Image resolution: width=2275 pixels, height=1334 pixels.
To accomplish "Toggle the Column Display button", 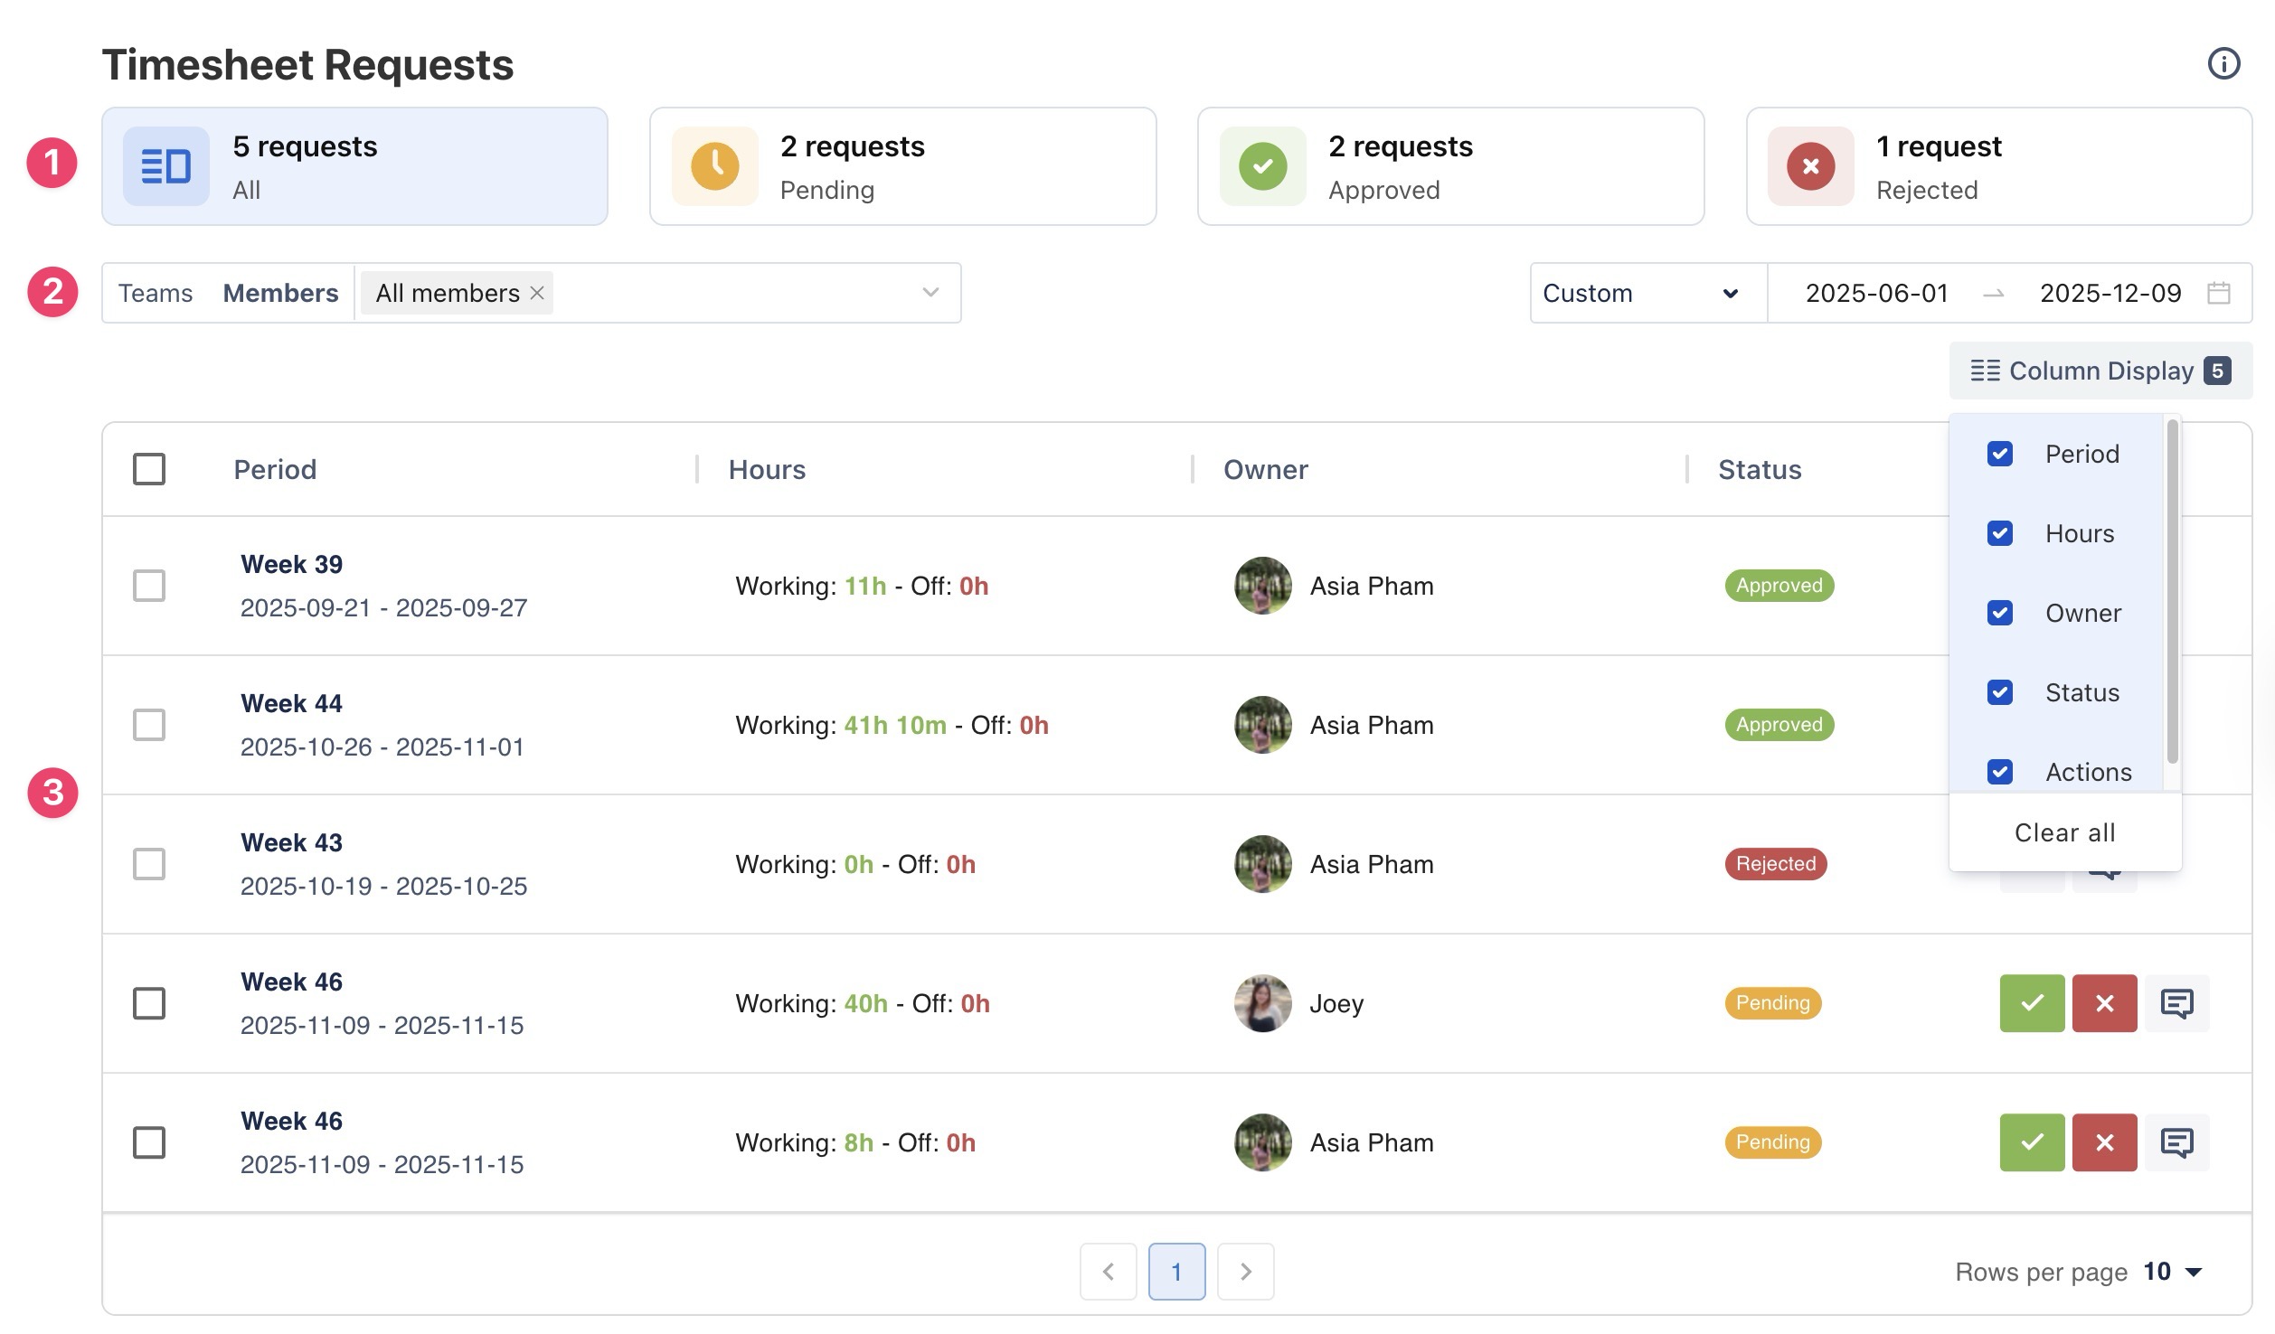I will 2100,371.
